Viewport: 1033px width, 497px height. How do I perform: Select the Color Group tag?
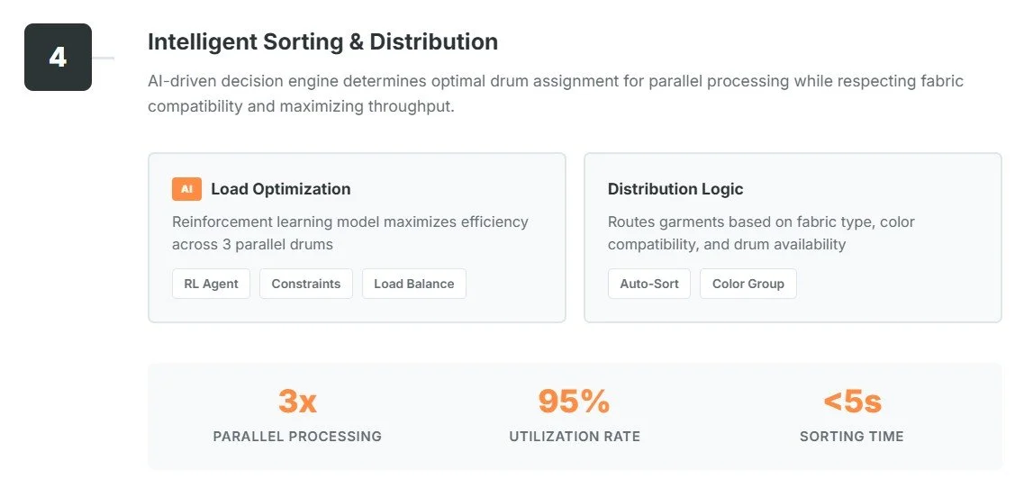coord(748,284)
